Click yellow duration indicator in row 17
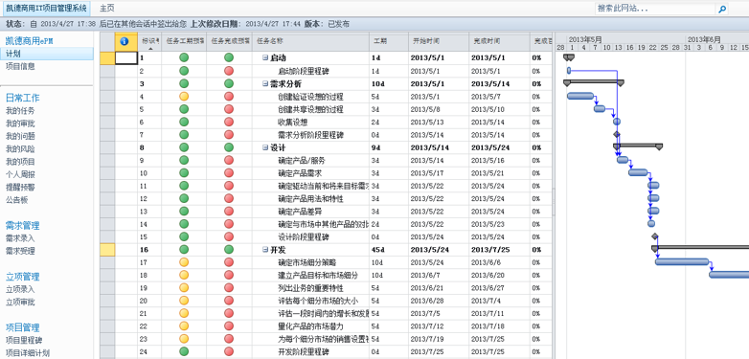 [x=184, y=262]
